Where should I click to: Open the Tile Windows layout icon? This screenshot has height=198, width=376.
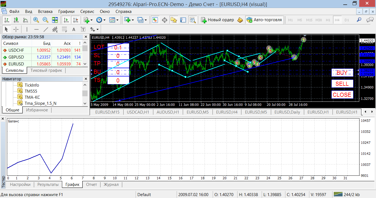pos(55,20)
